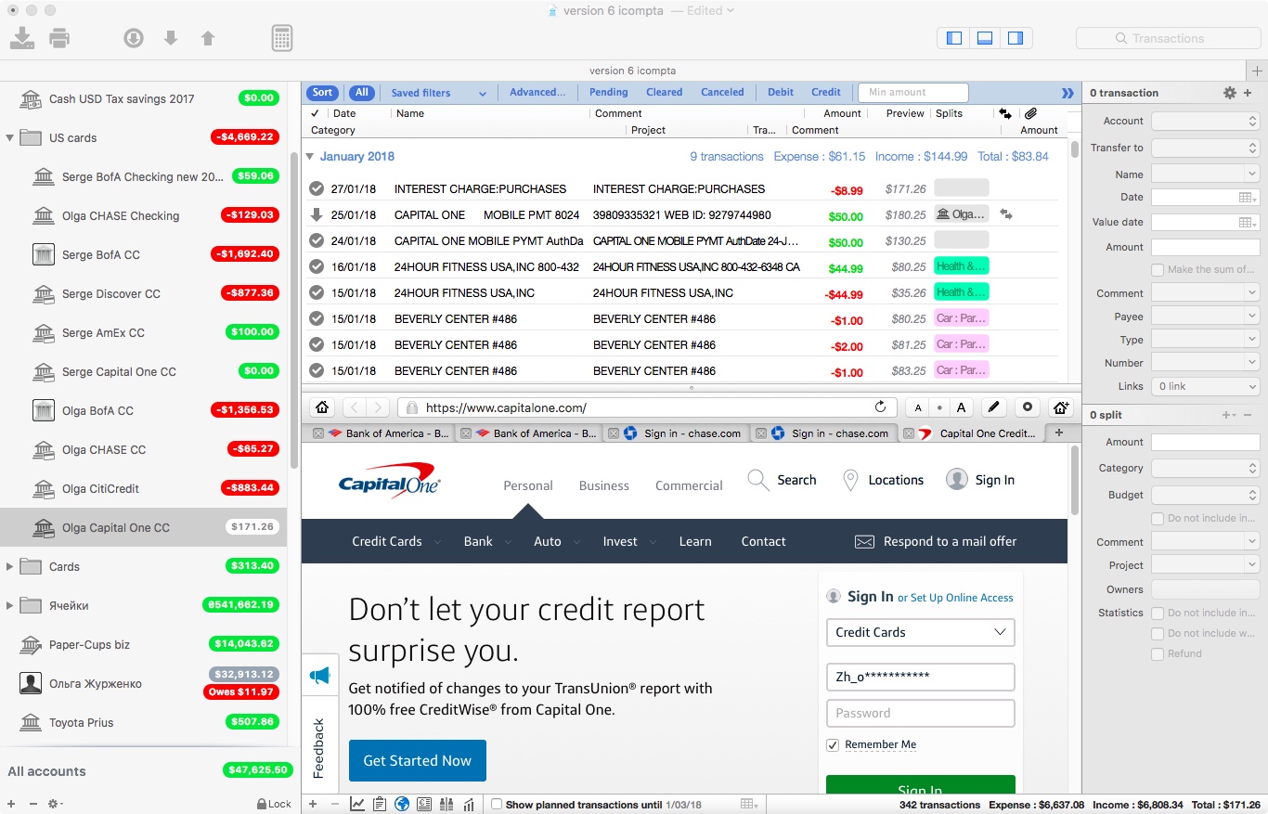The height and width of the screenshot is (814, 1268).
Task: Click the double chevron next to Min amount
Action: [1067, 93]
